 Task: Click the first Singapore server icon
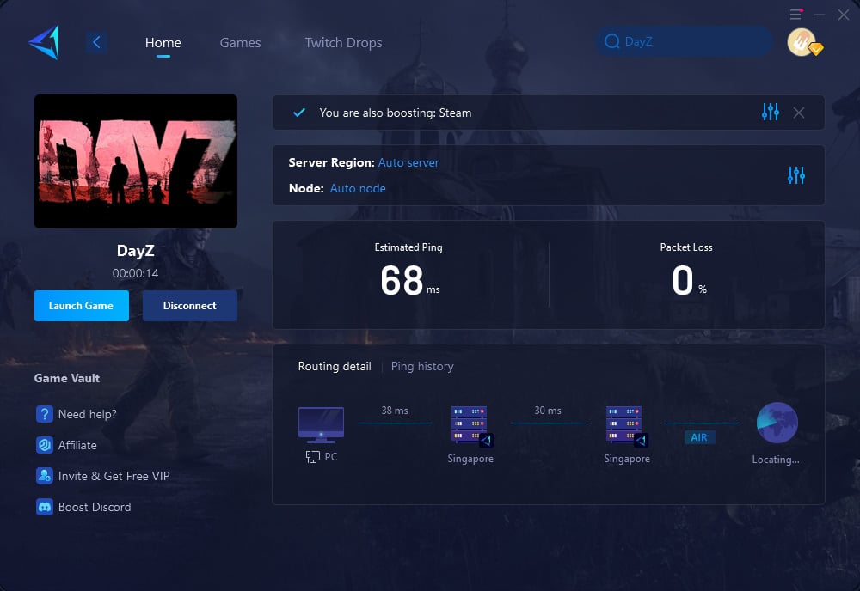(x=471, y=426)
